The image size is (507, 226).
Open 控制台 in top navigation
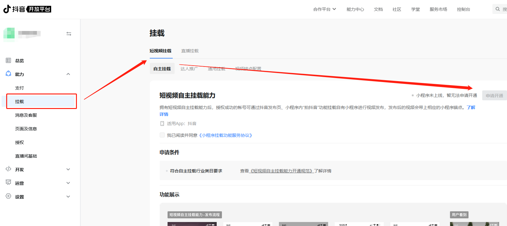464,9
